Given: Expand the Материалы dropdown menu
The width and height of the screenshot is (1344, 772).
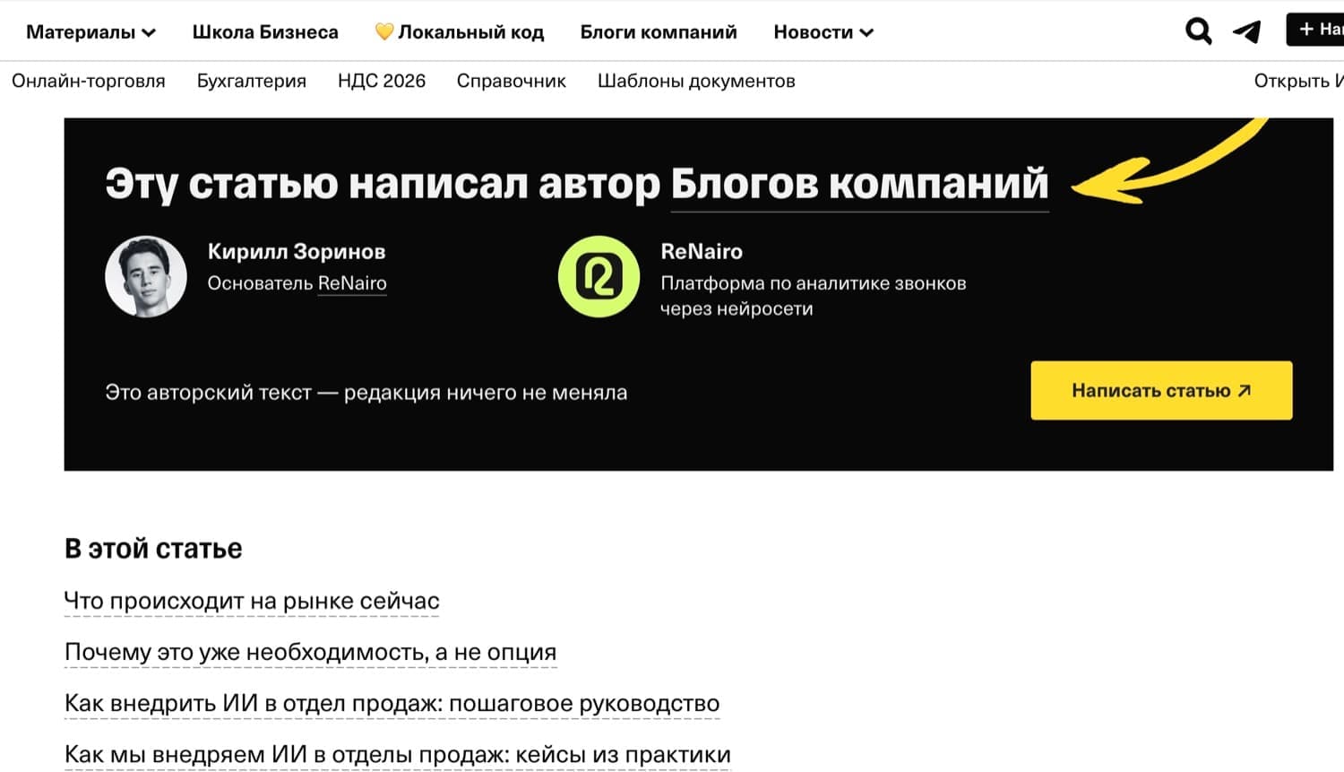Looking at the screenshot, I should pos(90,32).
